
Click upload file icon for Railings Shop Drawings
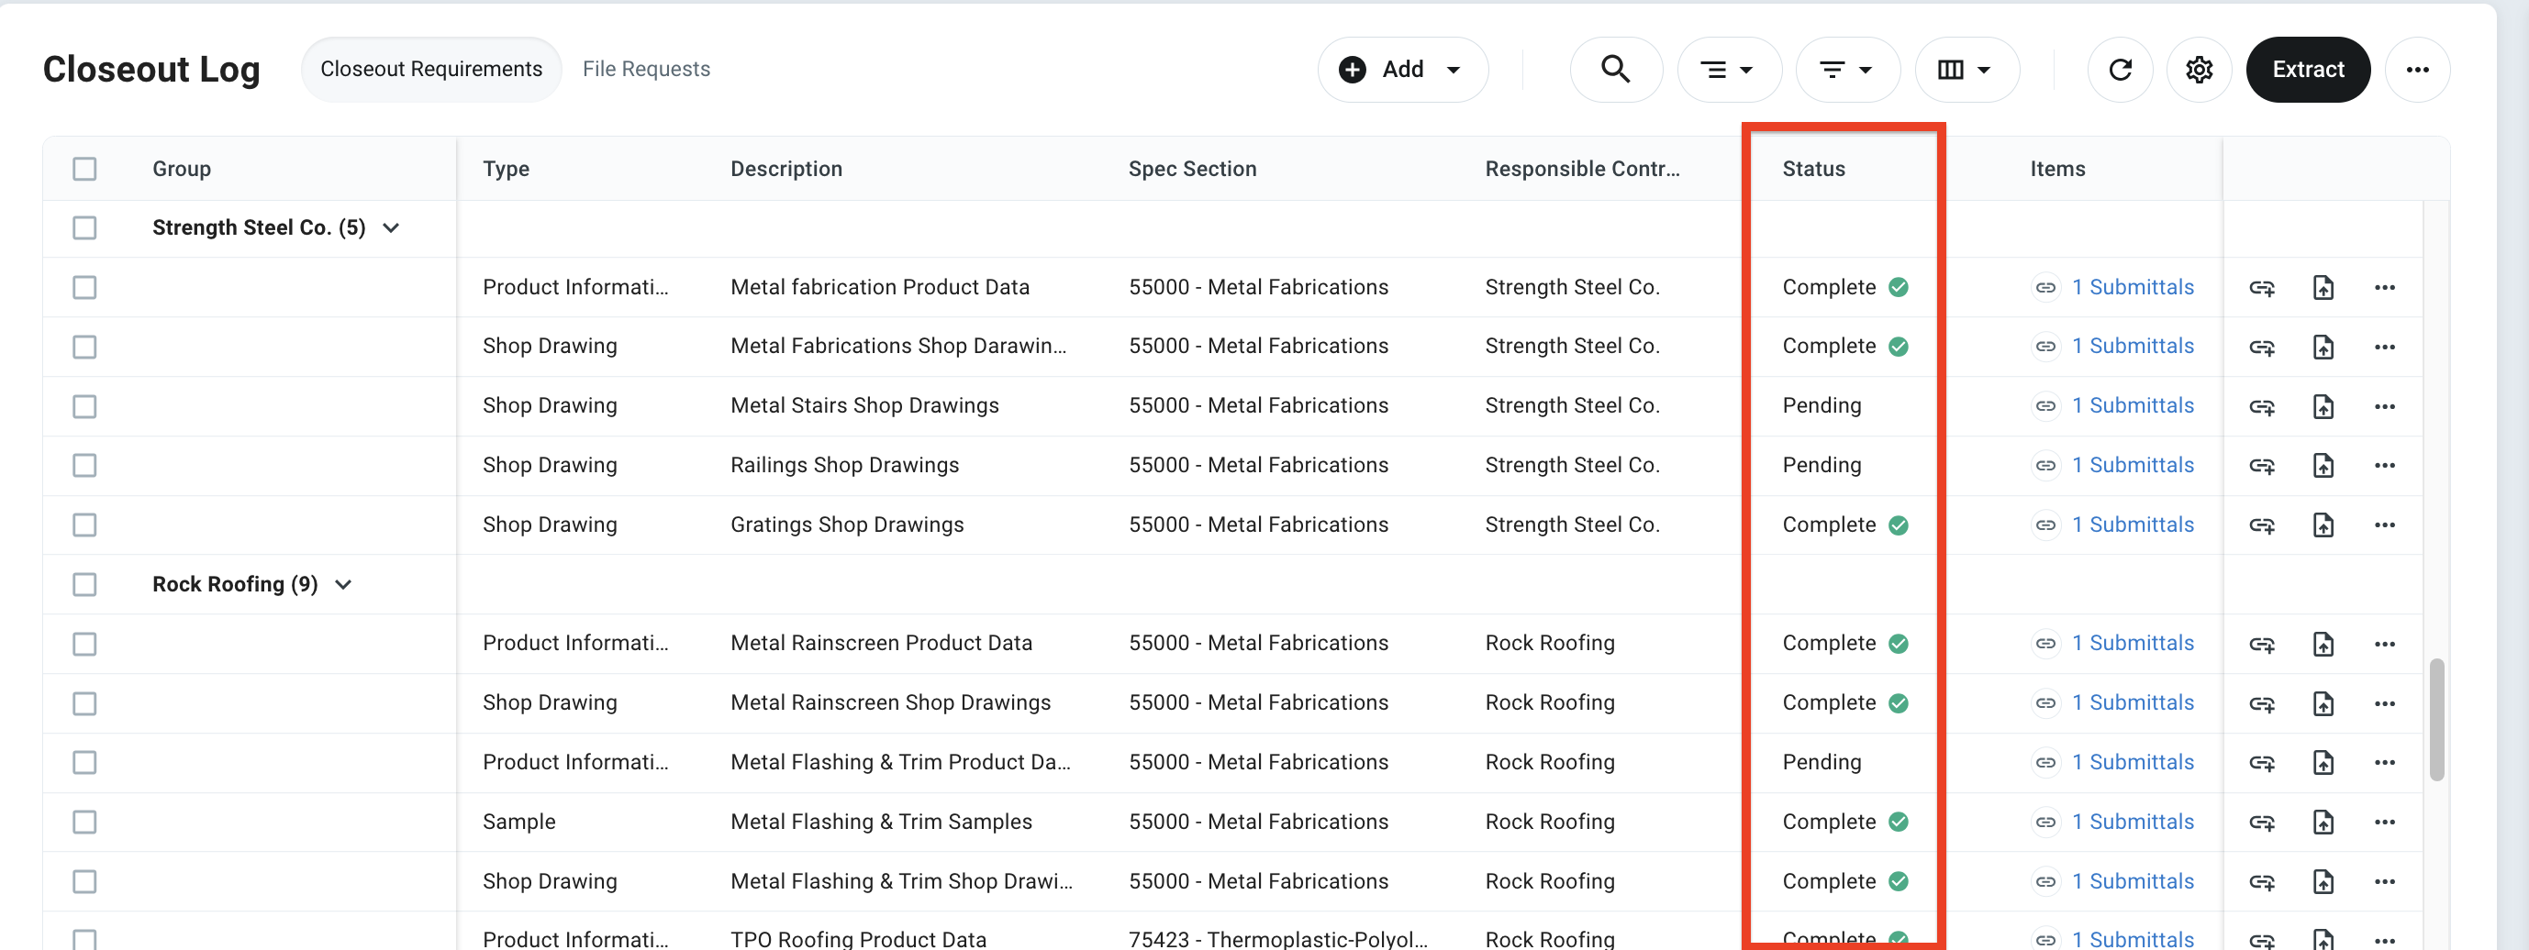tap(2322, 466)
